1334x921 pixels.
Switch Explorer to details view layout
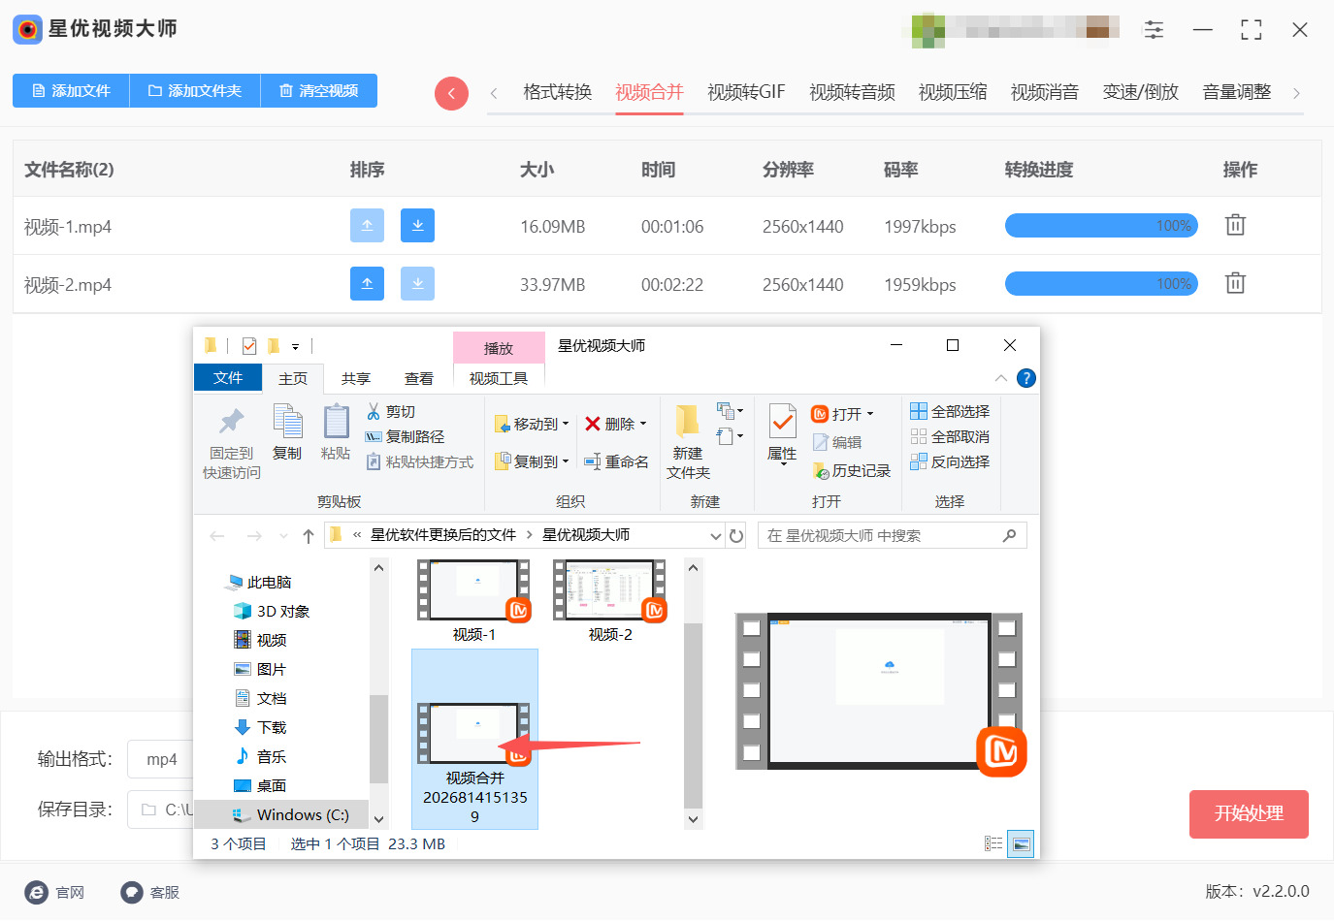[x=993, y=844]
